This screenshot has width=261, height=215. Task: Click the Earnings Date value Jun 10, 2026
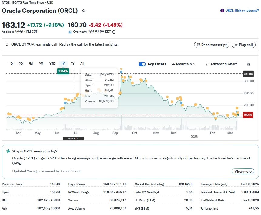pyautogui.click(x=249, y=184)
